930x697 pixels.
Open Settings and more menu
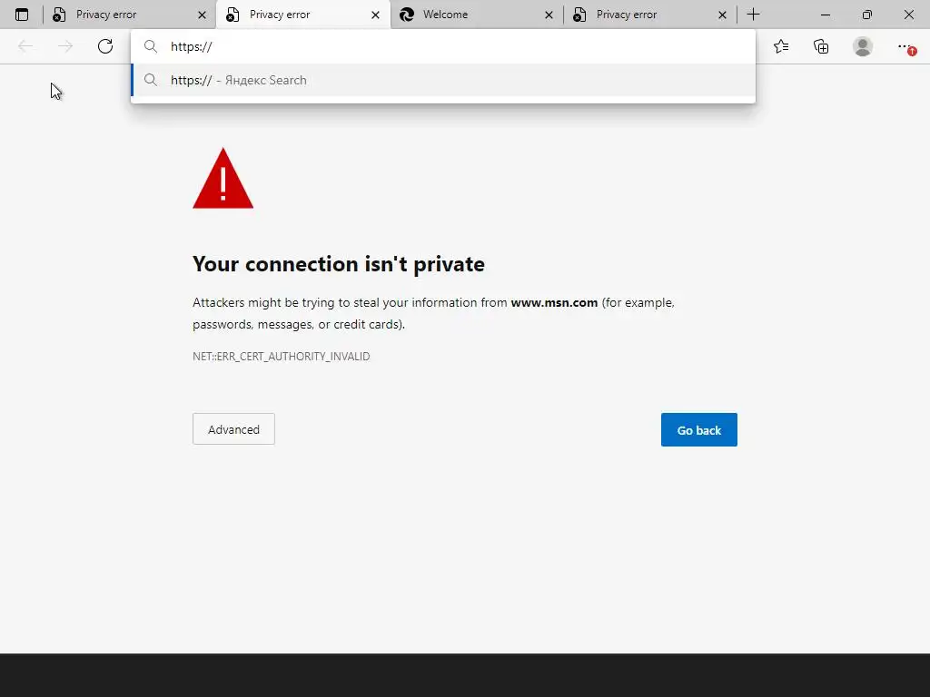click(905, 46)
